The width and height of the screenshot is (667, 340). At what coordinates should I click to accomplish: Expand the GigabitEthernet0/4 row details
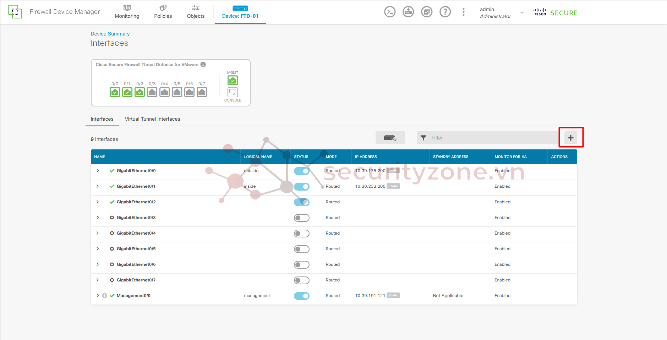(x=98, y=233)
